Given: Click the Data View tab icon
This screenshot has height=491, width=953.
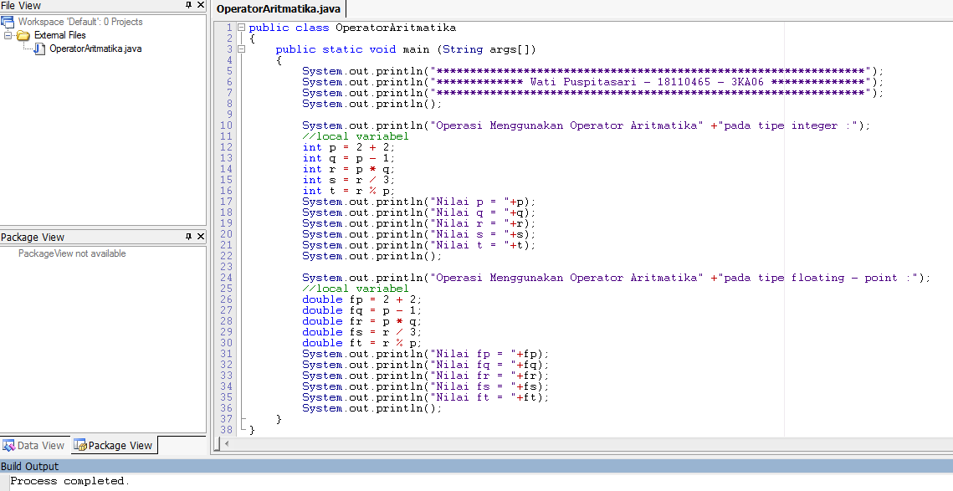Looking at the screenshot, I should pos(9,446).
